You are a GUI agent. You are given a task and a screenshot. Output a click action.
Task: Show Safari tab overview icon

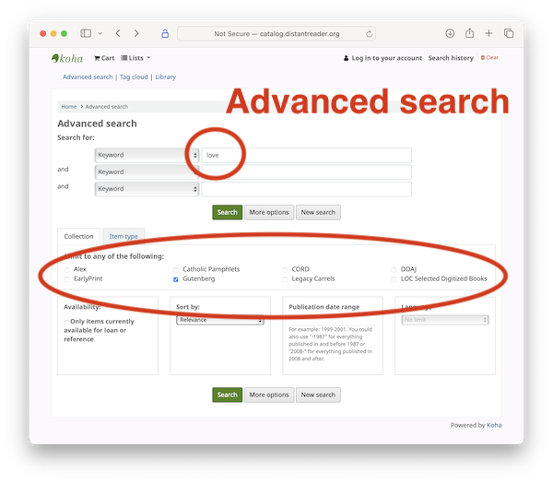pyautogui.click(x=509, y=33)
